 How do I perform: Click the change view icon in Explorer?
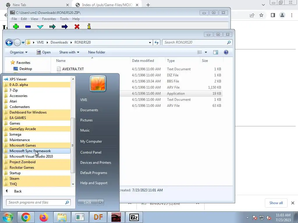click(200, 52)
